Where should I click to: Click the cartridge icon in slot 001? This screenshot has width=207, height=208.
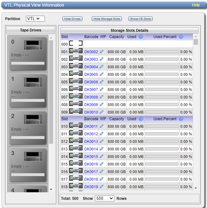coord(76,51)
